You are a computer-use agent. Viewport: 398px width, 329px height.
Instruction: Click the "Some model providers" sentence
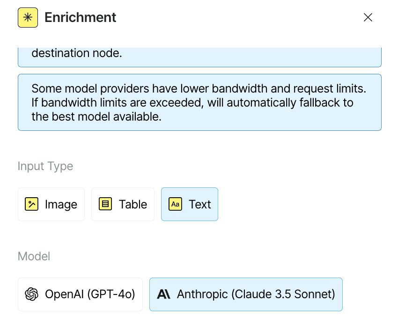pyautogui.click(x=199, y=89)
